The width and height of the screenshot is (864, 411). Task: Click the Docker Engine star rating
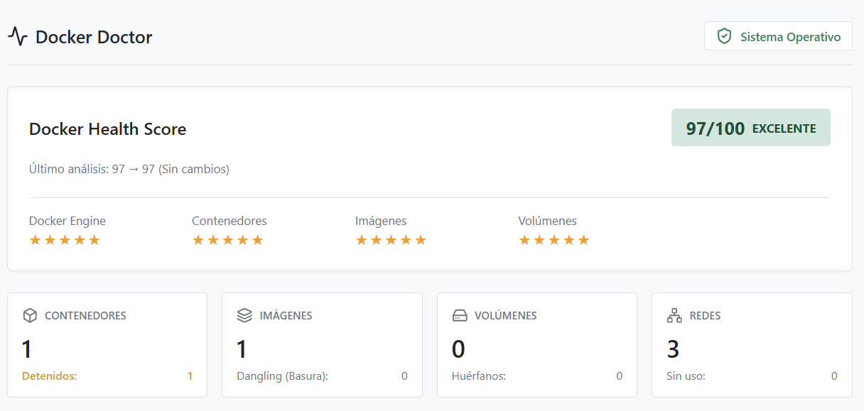pos(65,240)
